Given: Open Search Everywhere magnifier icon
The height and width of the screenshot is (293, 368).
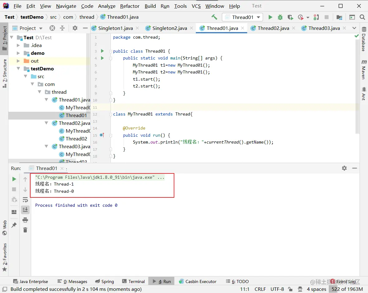Looking at the screenshot, I should tap(362, 17).
